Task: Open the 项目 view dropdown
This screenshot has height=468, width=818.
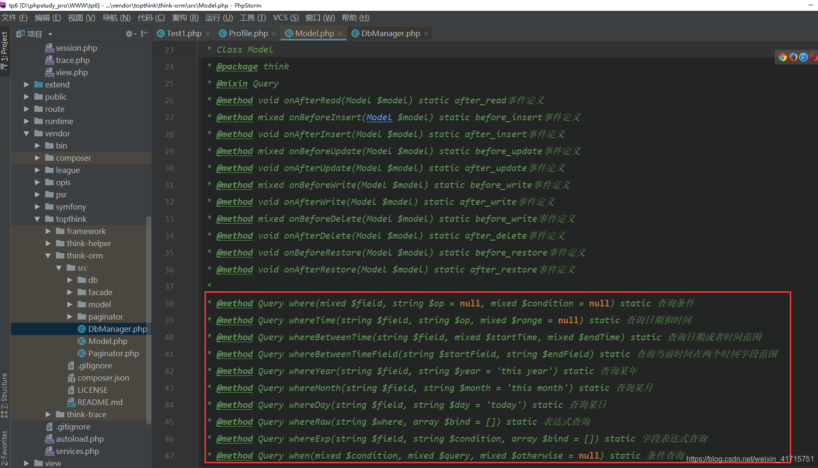Action: pos(50,33)
